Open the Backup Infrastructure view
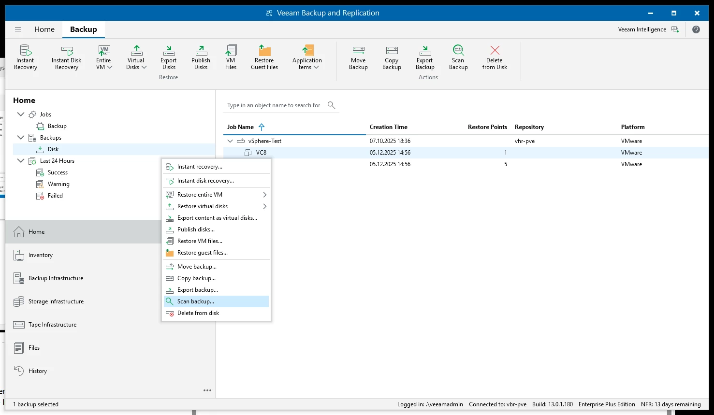This screenshot has height=415, width=714. pyautogui.click(x=56, y=278)
